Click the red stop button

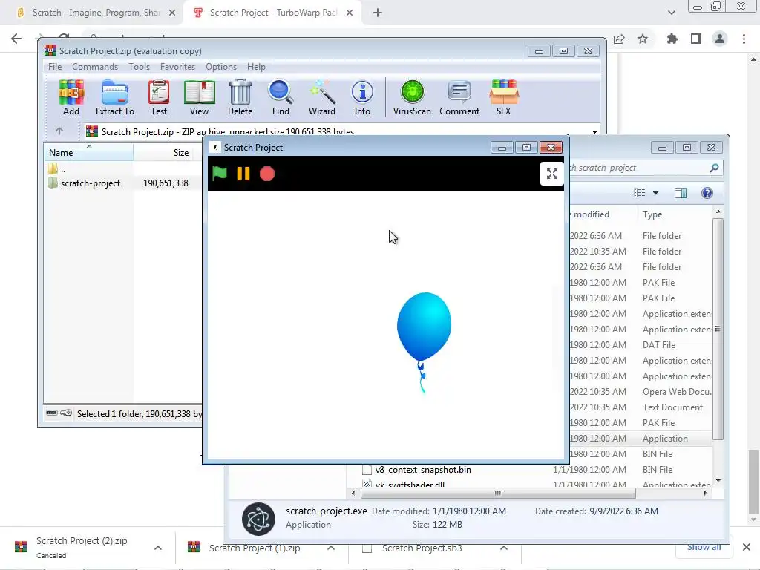click(267, 174)
